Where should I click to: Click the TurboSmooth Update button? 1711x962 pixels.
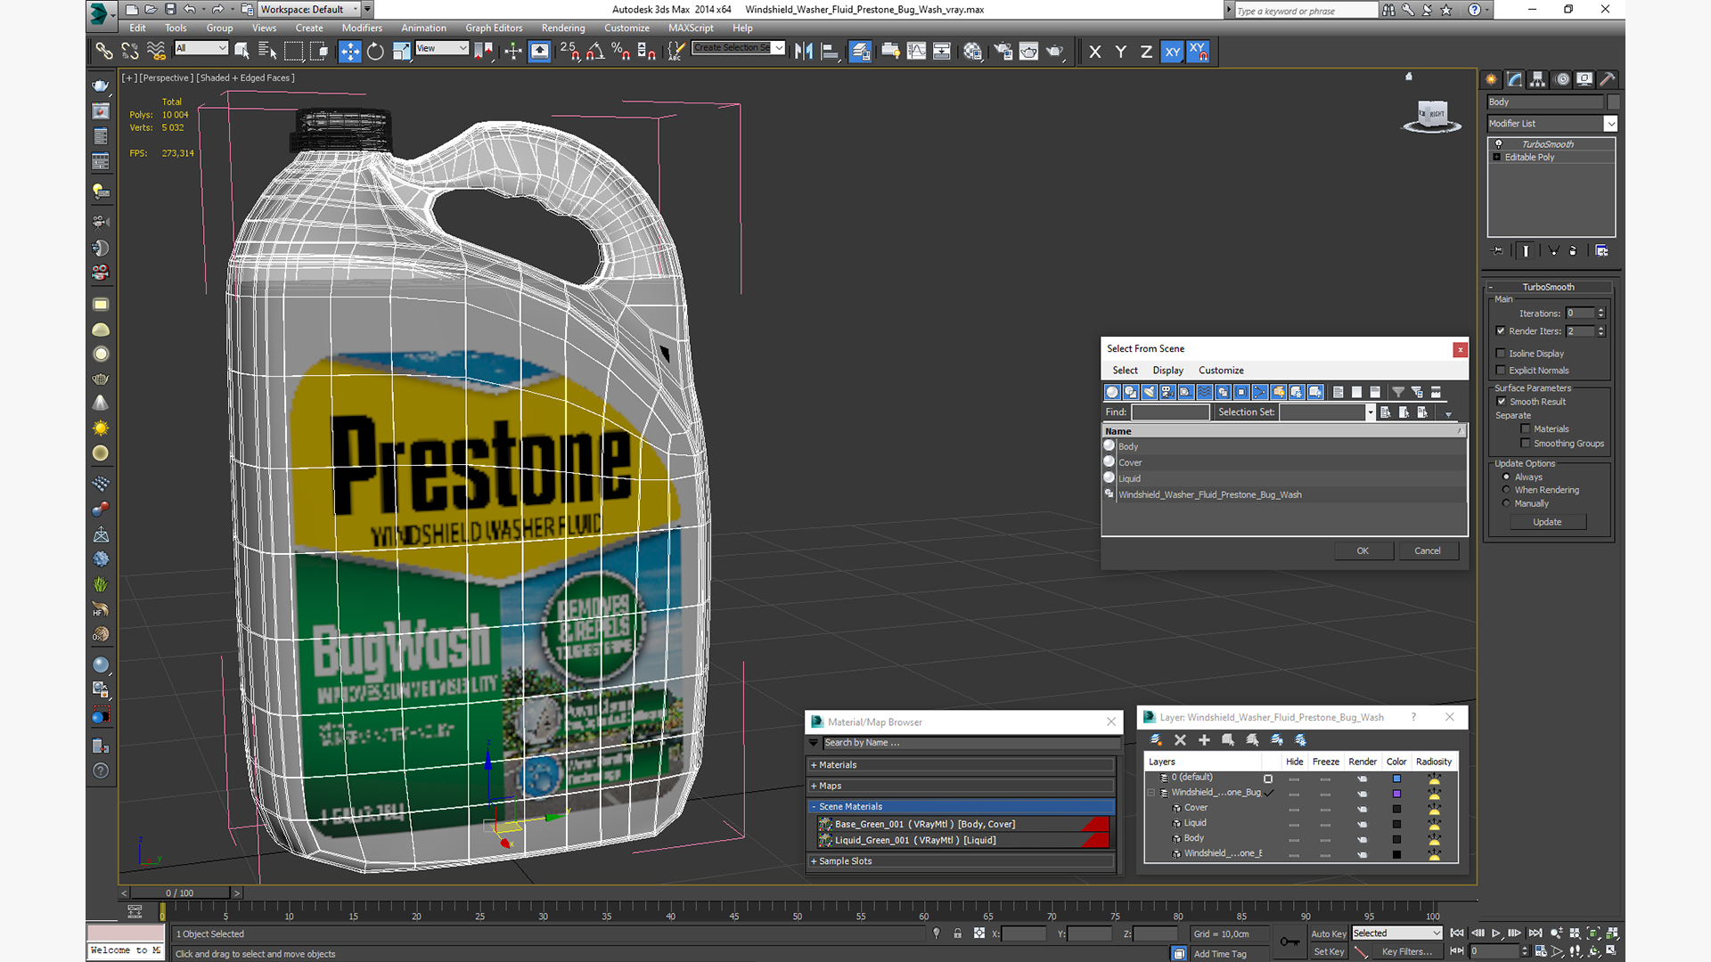click(1547, 522)
